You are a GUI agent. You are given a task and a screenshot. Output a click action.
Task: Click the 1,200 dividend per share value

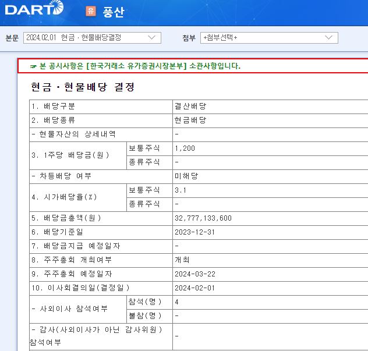click(x=185, y=148)
